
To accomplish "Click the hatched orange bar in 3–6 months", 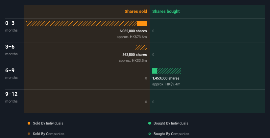I will pos(141,47).
